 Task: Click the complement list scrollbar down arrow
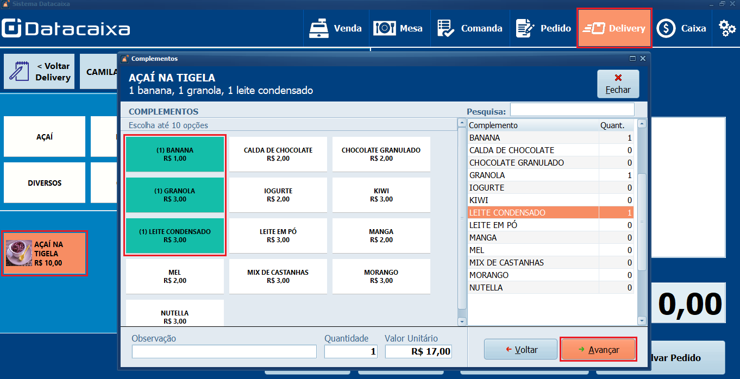click(642, 320)
